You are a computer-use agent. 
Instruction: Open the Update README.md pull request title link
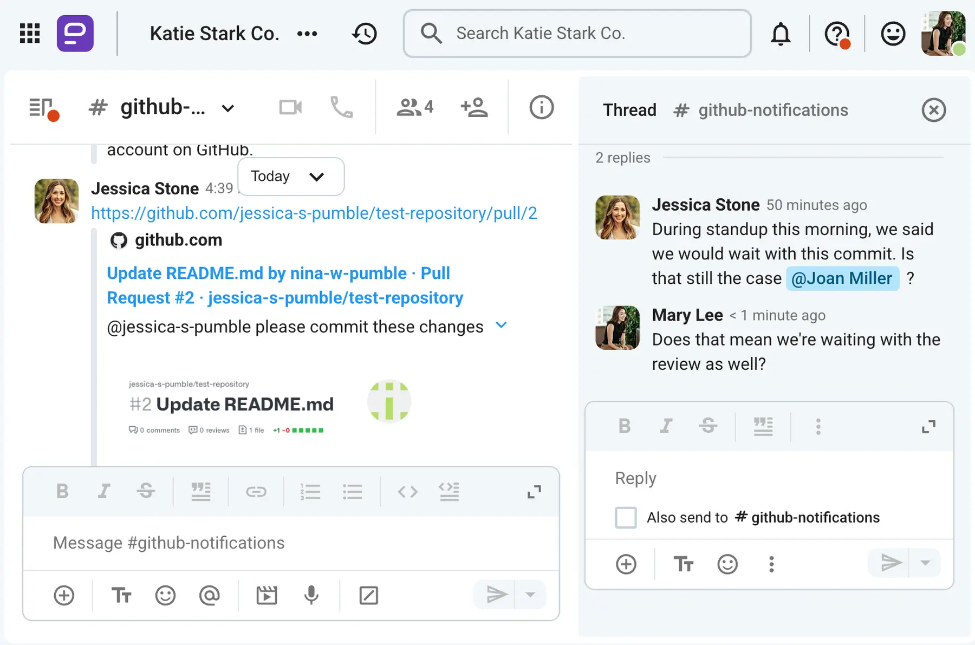coord(285,285)
